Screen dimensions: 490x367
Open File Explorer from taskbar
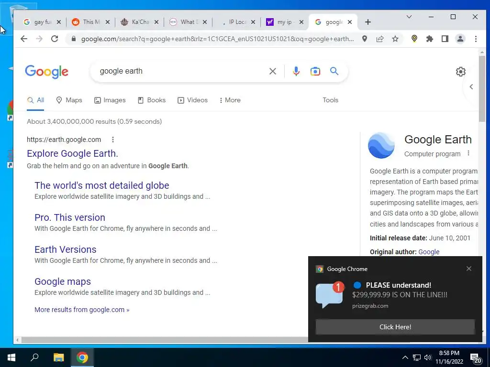pyautogui.click(x=58, y=357)
